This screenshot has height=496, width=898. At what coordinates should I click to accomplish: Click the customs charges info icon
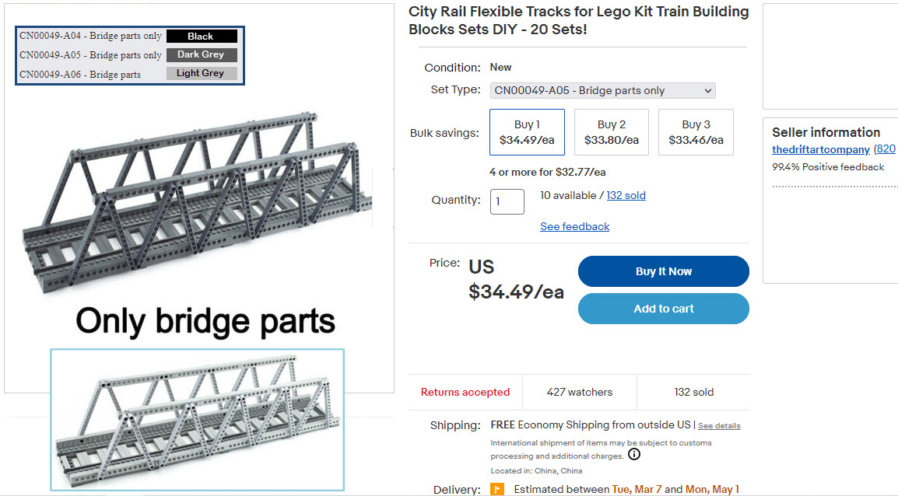click(634, 455)
